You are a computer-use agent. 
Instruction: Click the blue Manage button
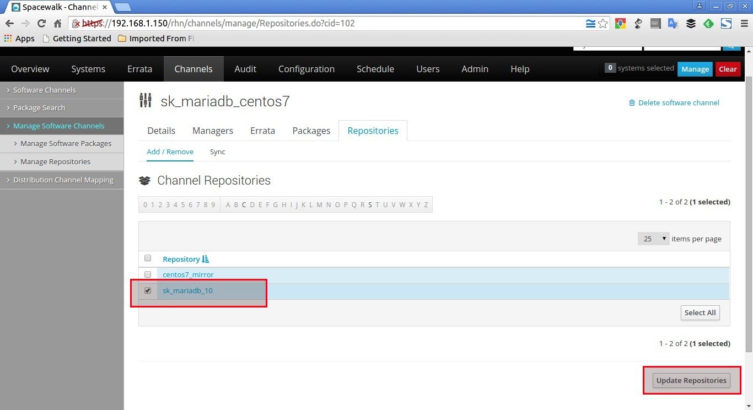[x=695, y=69]
